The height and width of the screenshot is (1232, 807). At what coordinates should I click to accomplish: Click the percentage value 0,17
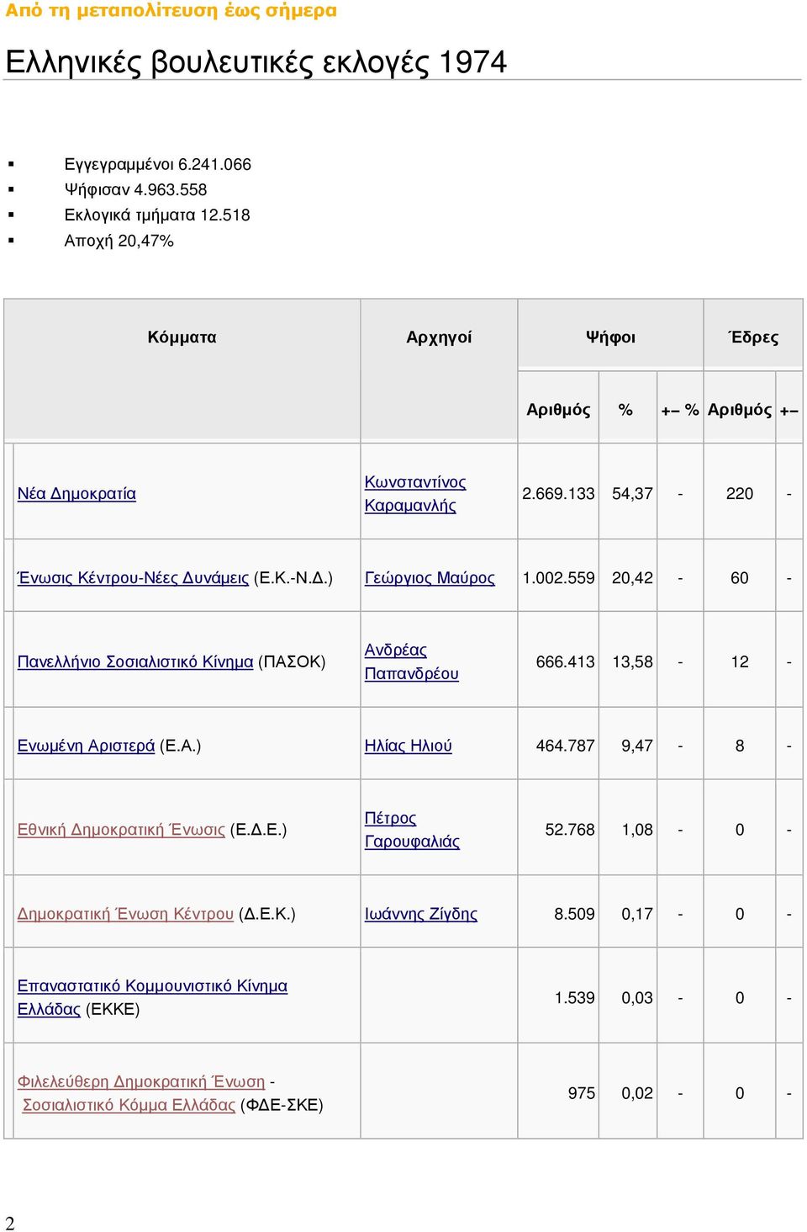pyautogui.click(x=637, y=915)
